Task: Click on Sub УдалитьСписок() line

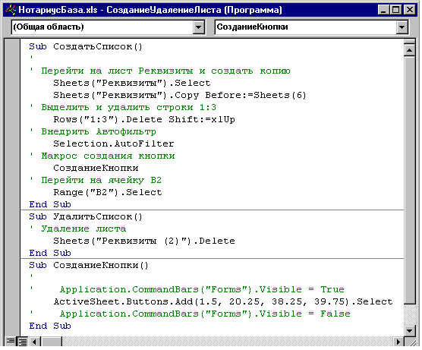Action: pos(86,216)
